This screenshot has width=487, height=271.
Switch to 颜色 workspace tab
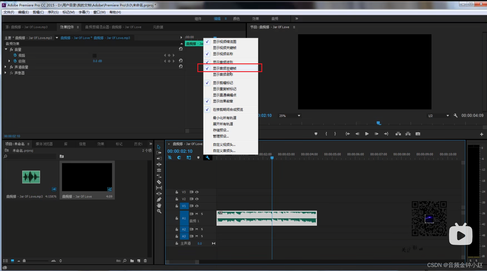click(236, 18)
